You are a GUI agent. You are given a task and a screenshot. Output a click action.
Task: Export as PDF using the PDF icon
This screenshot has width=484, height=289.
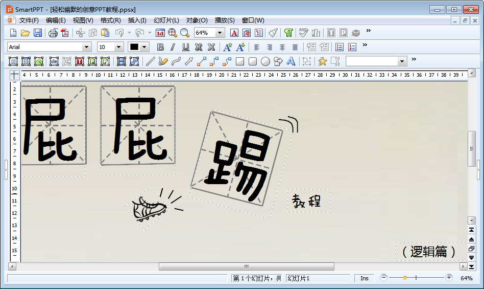coord(65,33)
